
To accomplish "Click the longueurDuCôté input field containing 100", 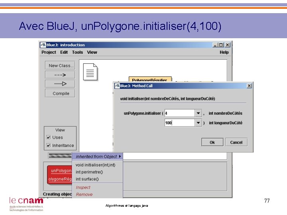I will pyautogui.click(x=179, y=123).
